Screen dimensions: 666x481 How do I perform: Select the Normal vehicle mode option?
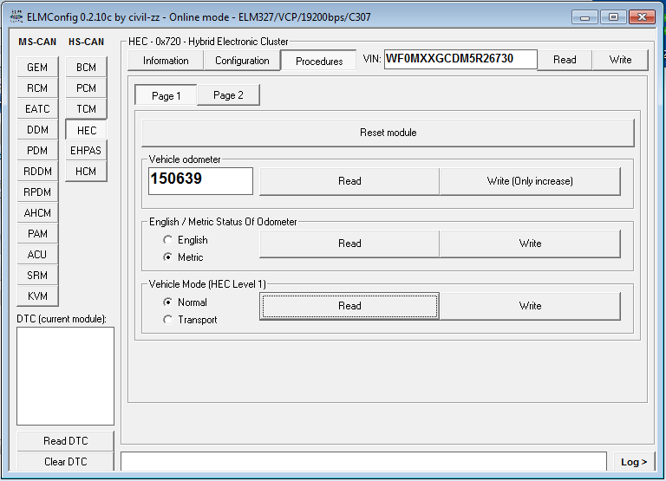(x=168, y=302)
